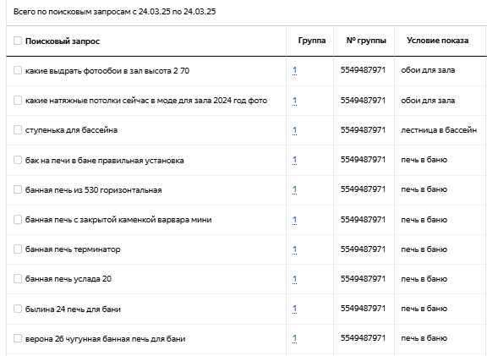
Task: Follow group link 1 for ступенька для бассейна
Action: point(295,130)
